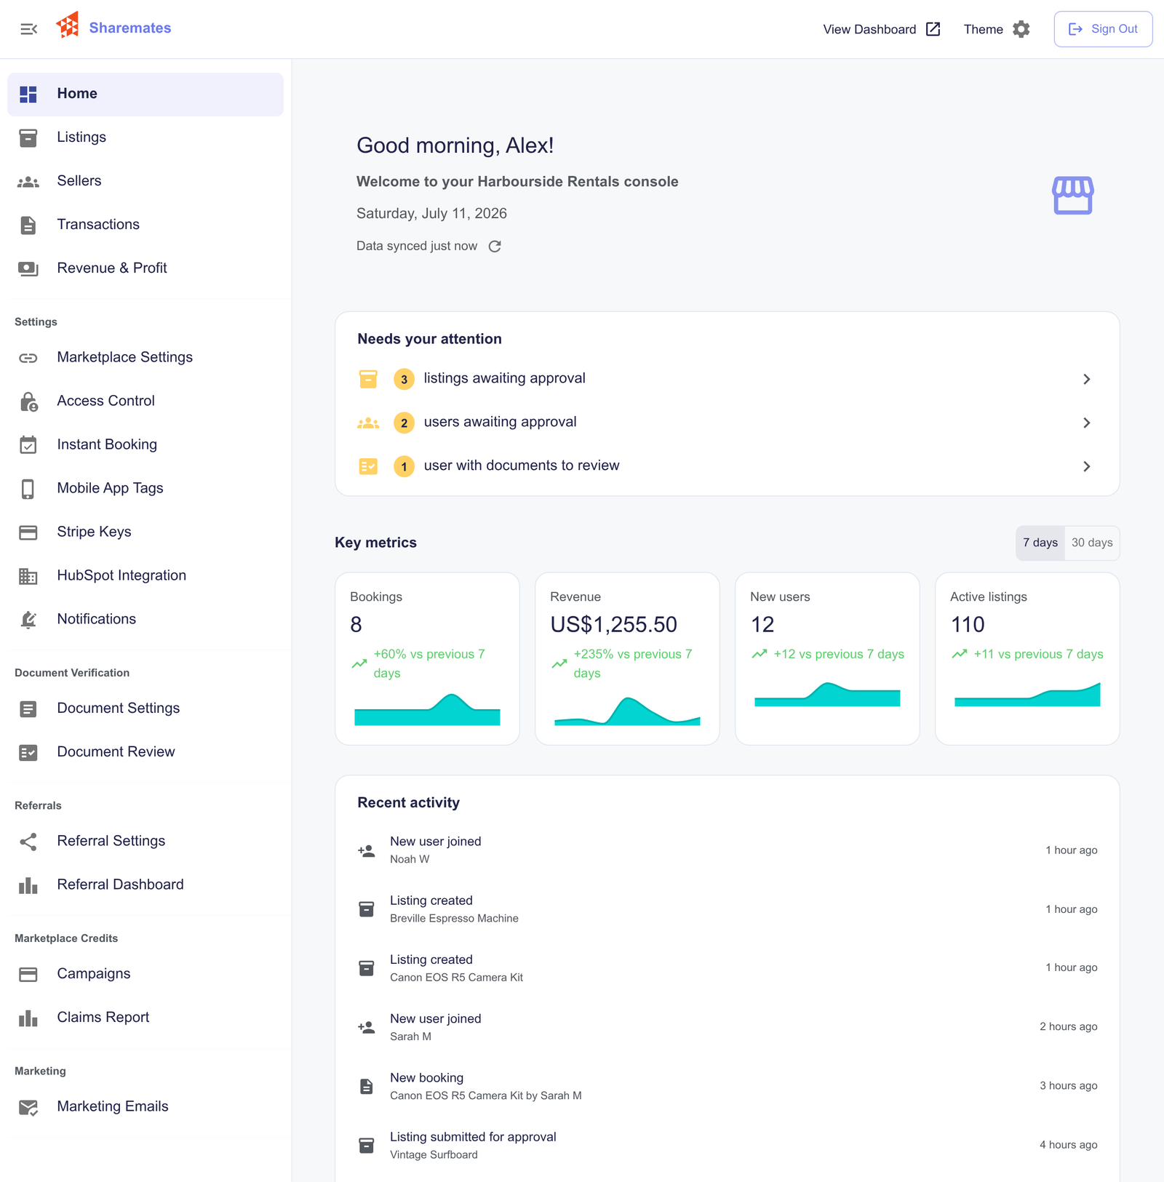
Task: Click Breville Espresso Machine listing activity
Action: 727,909
